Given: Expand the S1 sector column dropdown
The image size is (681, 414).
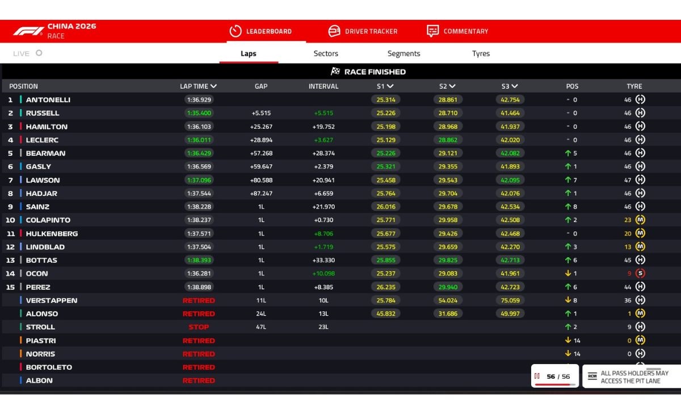Looking at the screenshot, I should point(390,86).
